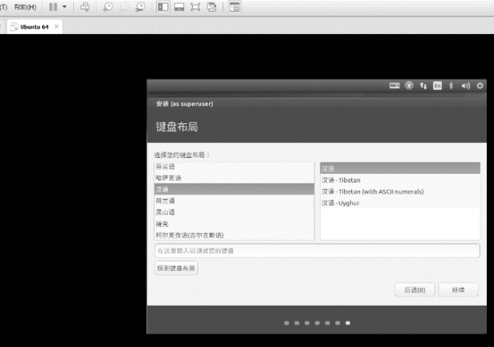Open the system gear menu in the panel

tap(480, 86)
